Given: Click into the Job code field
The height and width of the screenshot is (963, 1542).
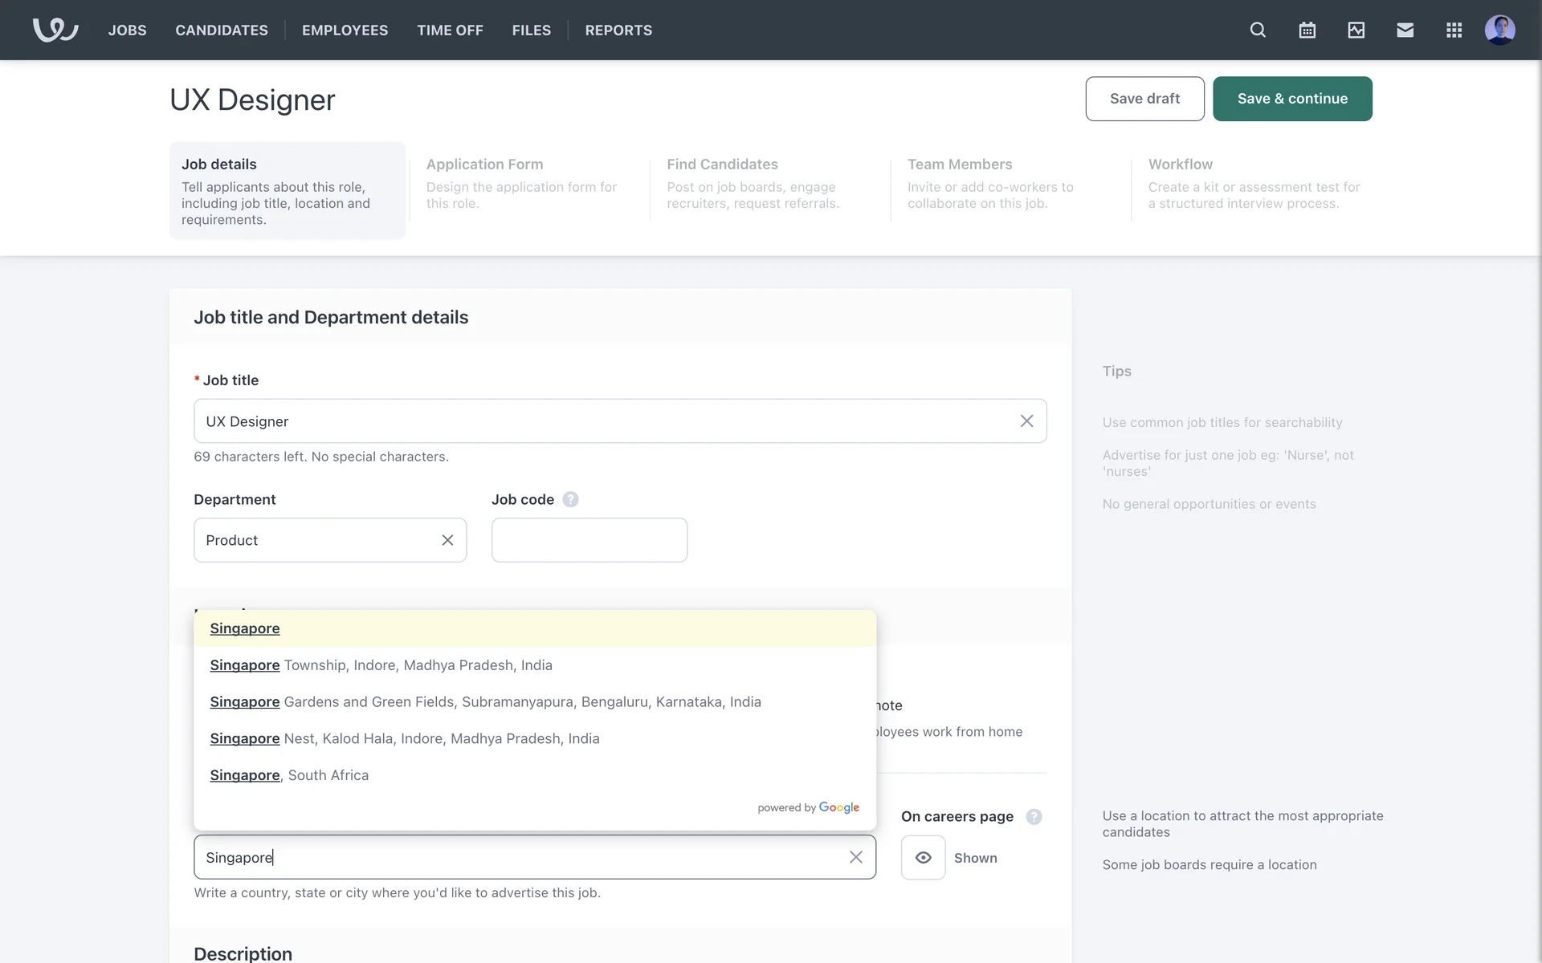Looking at the screenshot, I should [x=589, y=540].
